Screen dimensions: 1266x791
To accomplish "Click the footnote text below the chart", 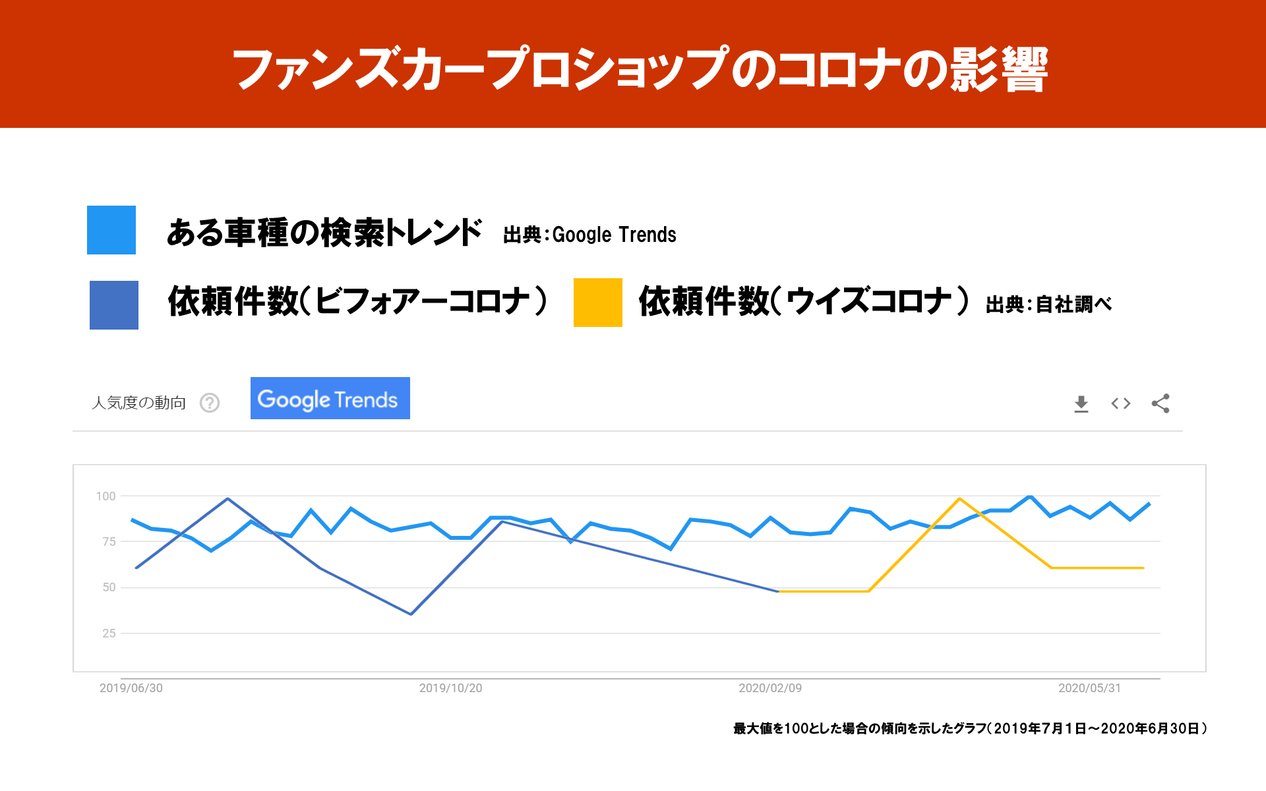I will [x=969, y=728].
